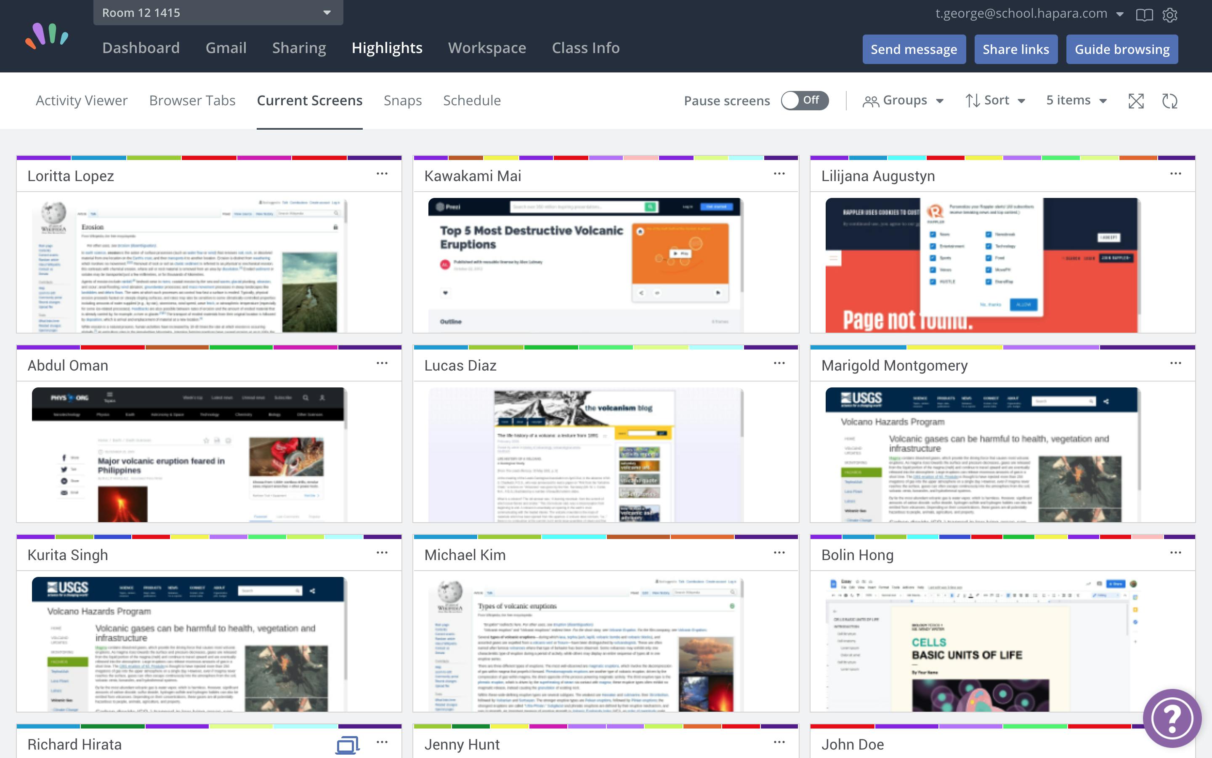Click the purple help question mark
Image resolution: width=1212 pixels, height=758 pixels.
[x=1172, y=718]
